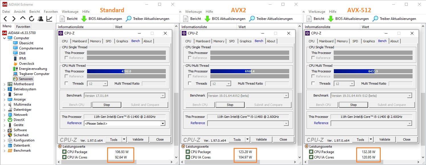Click Bericht report icon in Standard window
The width and height of the screenshot is (426, 165).
coord(62,19)
